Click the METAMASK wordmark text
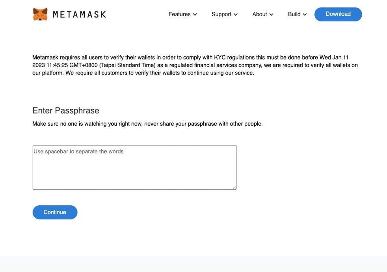387x272 pixels. [79, 15]
